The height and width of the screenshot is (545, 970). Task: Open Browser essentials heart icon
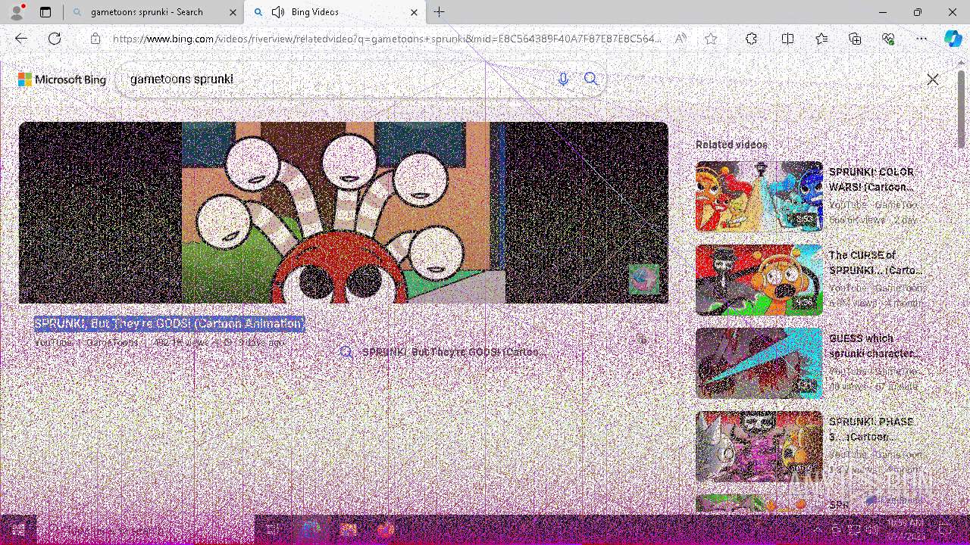(x=888, y=39)
